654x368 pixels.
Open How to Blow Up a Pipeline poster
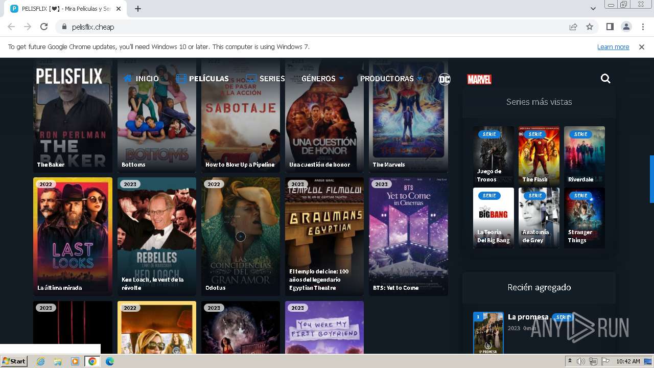click(x=241, y=115)
